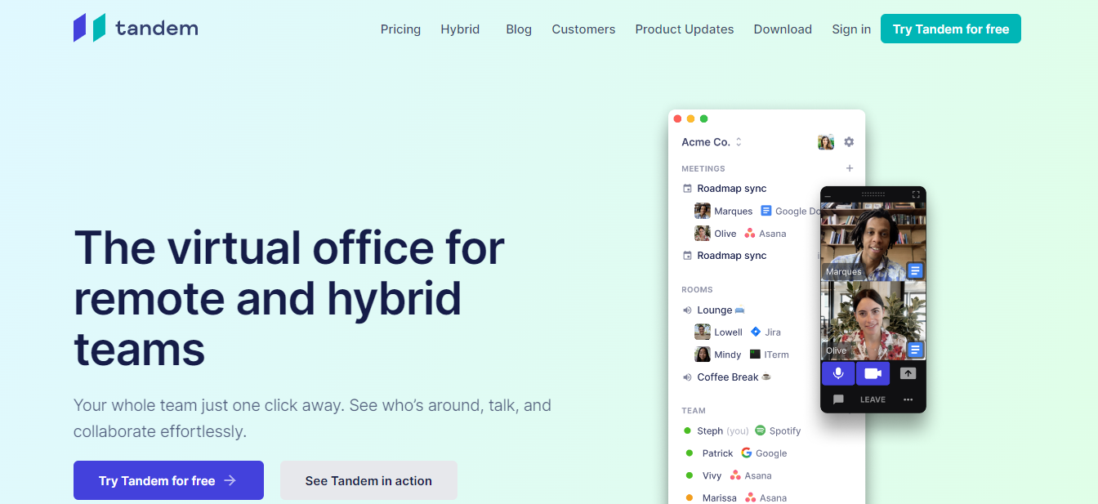Select Marissa in the team list
Screen dimensions: 1098x504
[719, 497]
